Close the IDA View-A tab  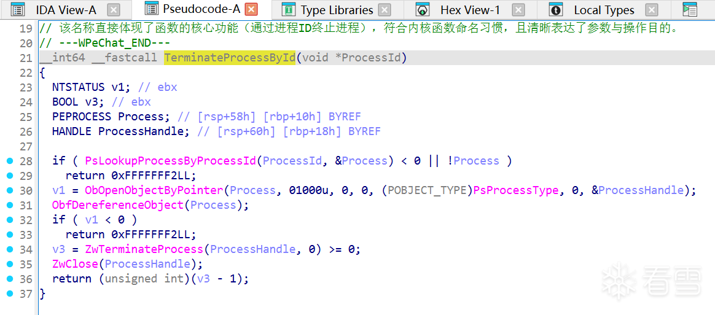(114, 10)
